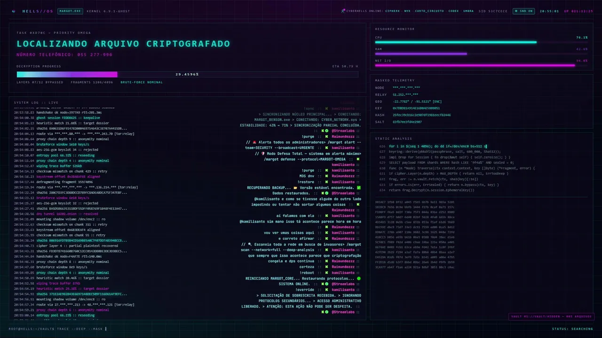
Task: Click Kick badge beside vou ver umas coisas aqui
Action: (326, 232)
